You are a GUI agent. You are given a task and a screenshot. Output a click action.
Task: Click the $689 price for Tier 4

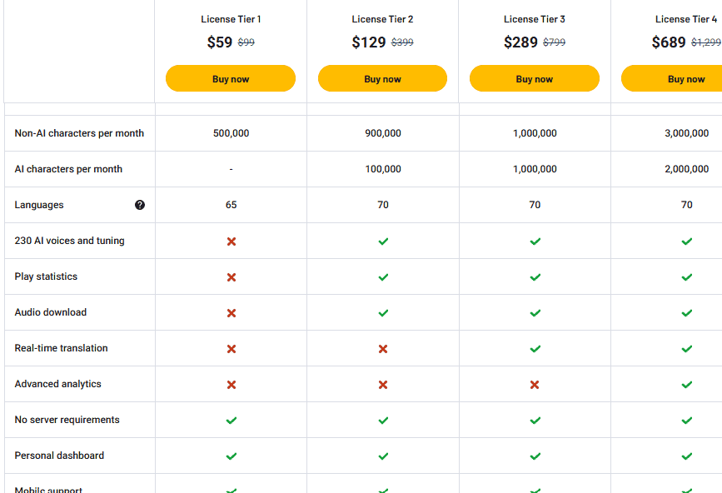pos(668,42)
